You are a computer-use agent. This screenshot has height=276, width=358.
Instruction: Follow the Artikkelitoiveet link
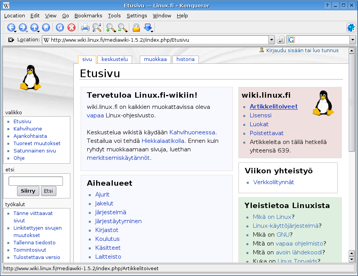pyautogui.click(x=273, y=107)
